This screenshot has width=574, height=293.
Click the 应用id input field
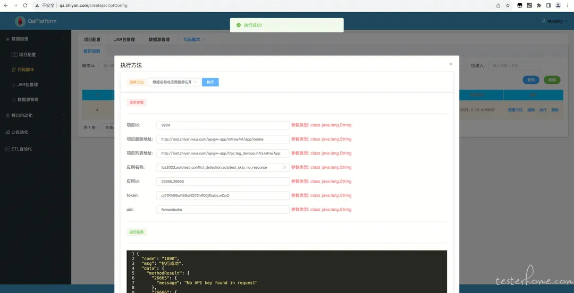click(x=223, y=182)
